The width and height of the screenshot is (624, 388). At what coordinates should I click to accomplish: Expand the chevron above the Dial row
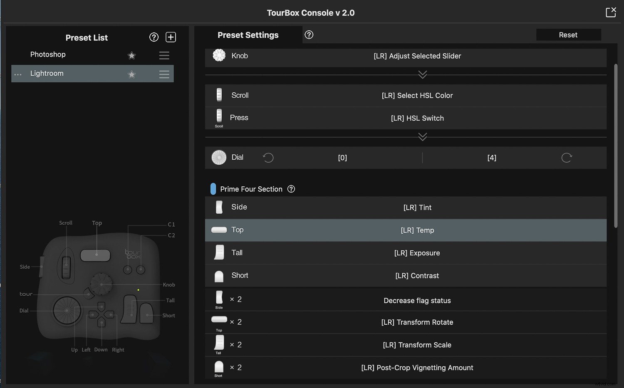423,137
